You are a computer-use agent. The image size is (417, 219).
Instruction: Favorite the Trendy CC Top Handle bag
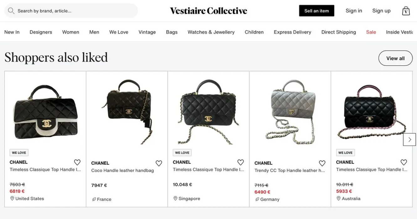(x=322, y=163)
